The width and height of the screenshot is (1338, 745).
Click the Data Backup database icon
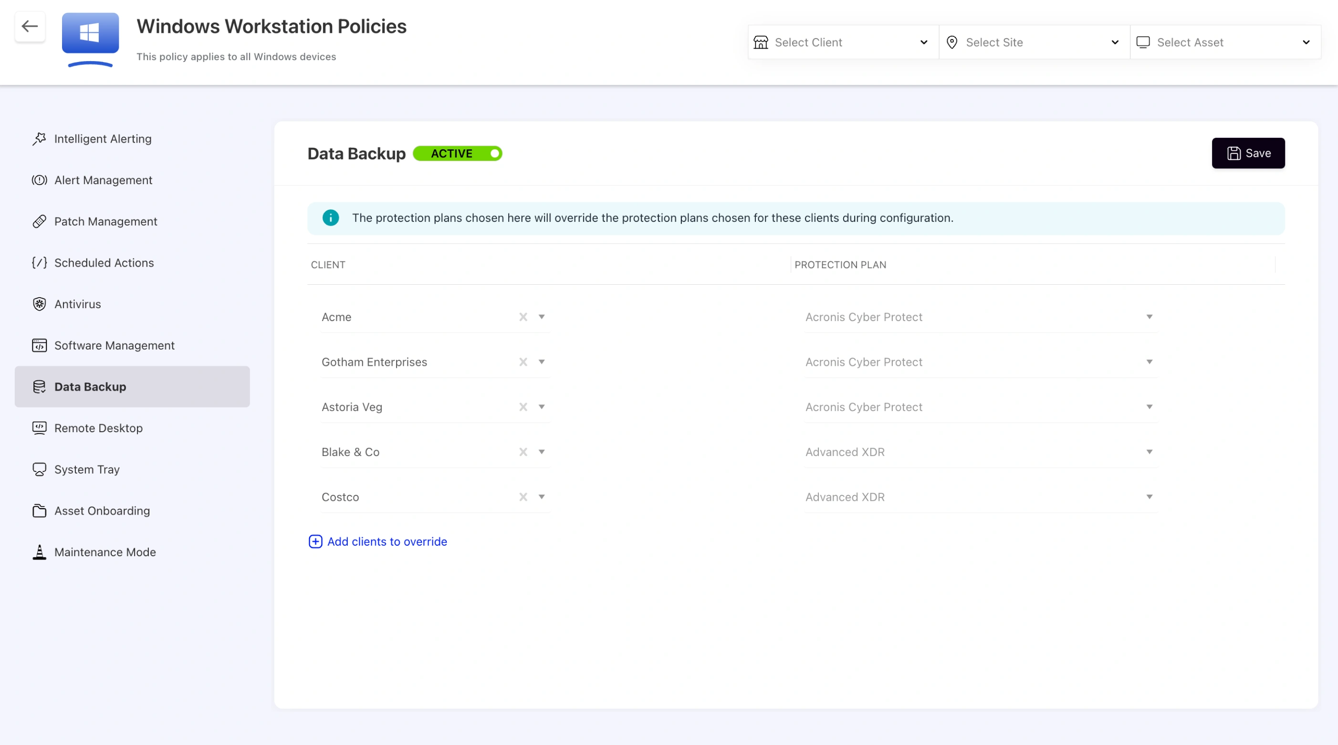pyautogui.click(x=40, y=387)
